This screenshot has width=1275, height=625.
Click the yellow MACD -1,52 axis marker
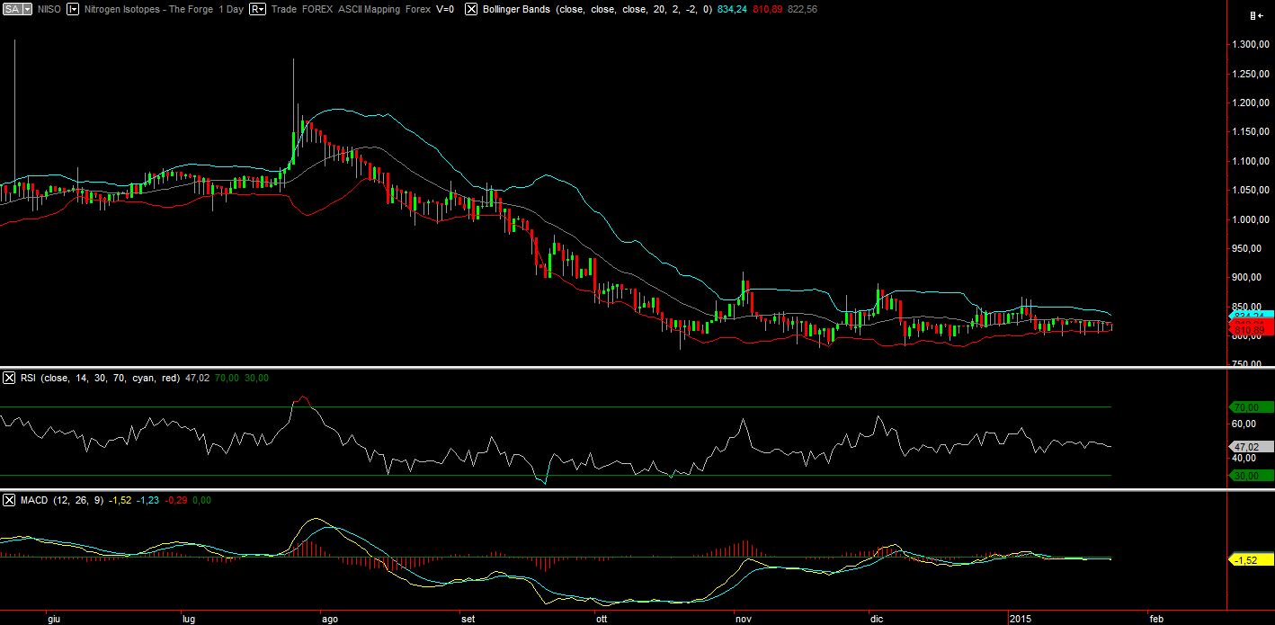1250,560
